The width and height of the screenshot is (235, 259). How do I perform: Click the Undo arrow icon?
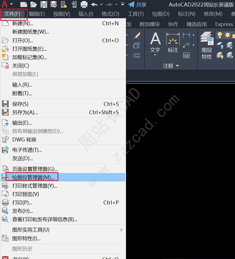(x=94, y=4)
